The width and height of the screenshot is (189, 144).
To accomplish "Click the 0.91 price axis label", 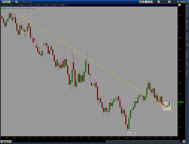I will click(x=179, y=15).
